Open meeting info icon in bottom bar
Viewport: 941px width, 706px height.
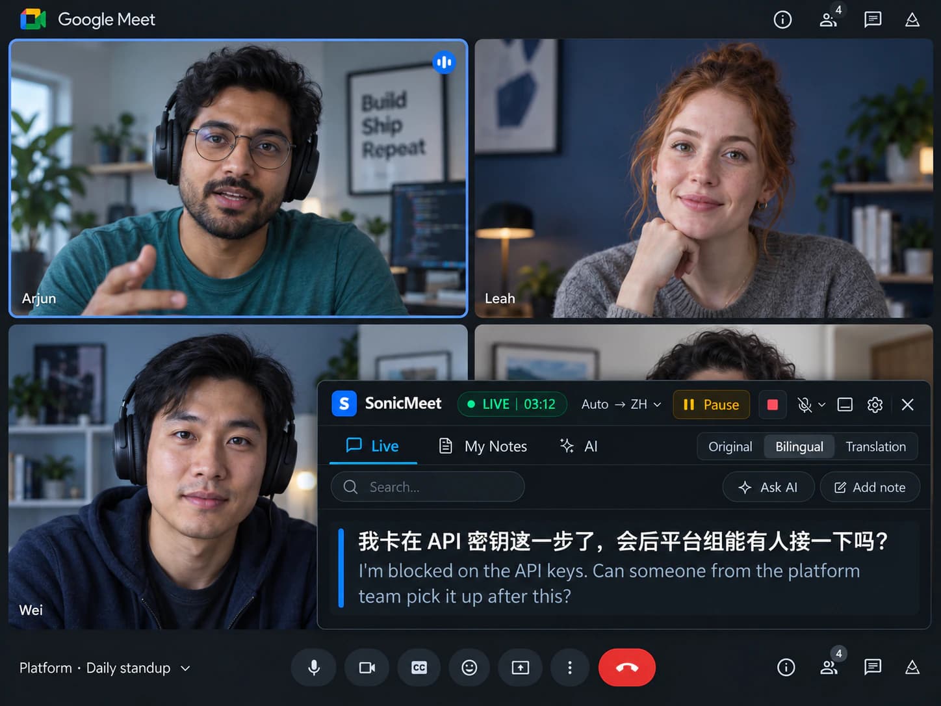click(786, 668)
